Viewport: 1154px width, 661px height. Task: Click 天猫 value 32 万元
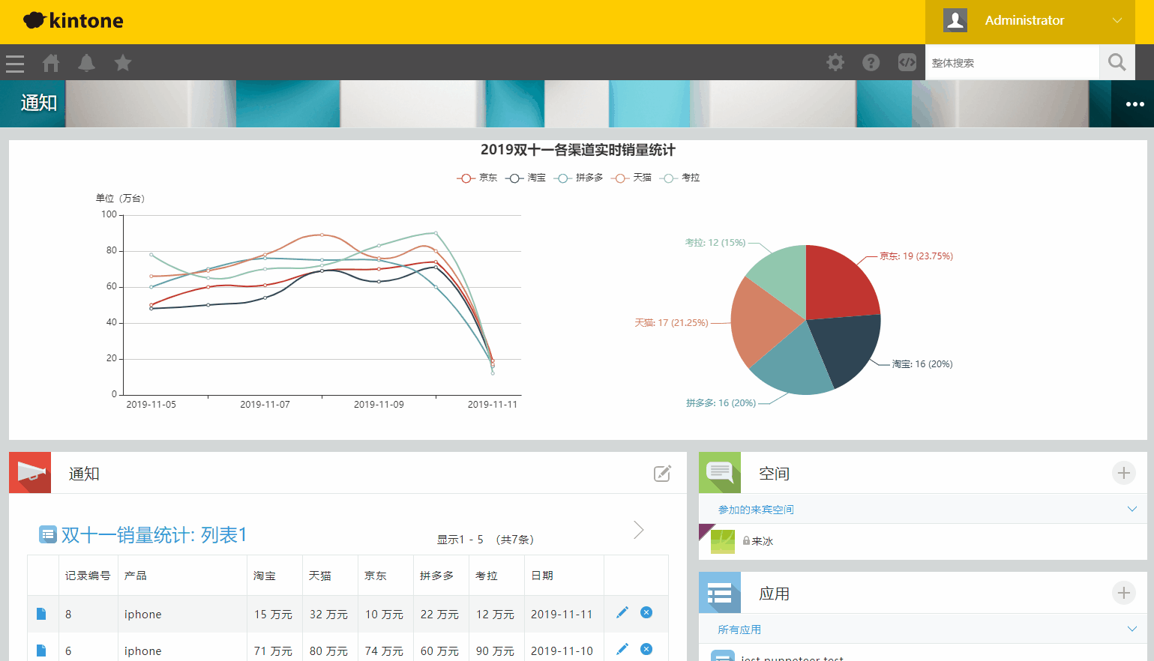pyautogui.click(x=328, y=615)
